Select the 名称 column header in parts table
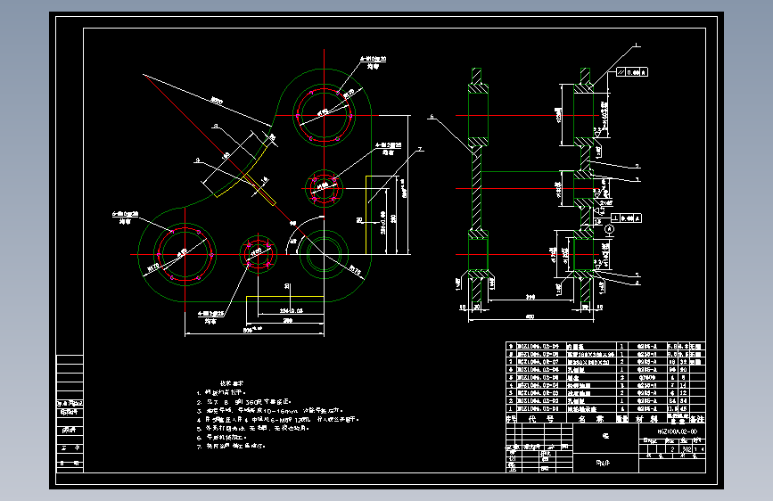 tap(590, 419)
